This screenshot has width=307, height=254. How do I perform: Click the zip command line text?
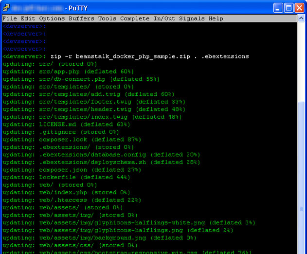149,56
